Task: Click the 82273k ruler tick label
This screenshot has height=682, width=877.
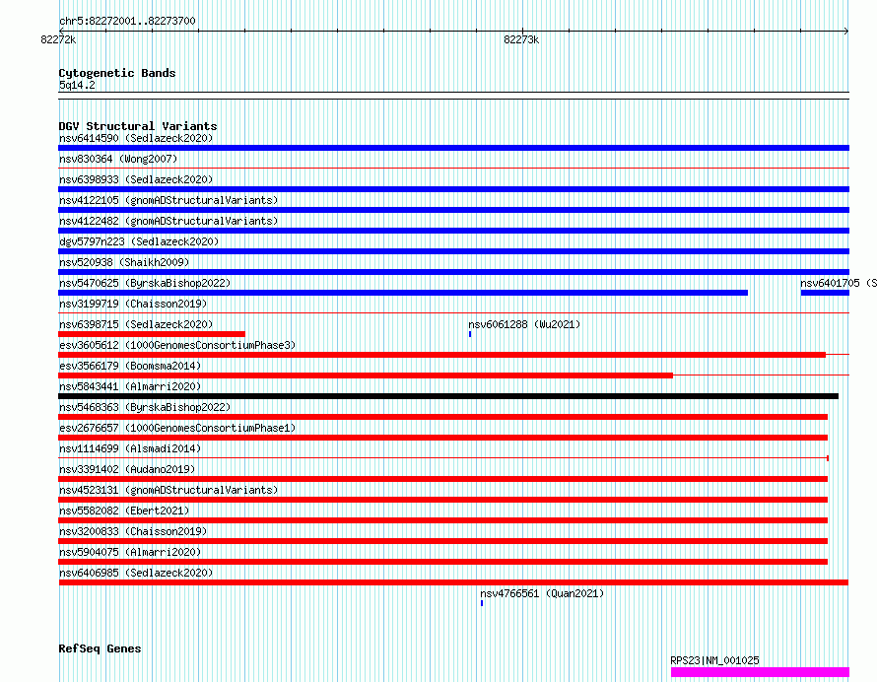Action: click(x=521, y=39)
